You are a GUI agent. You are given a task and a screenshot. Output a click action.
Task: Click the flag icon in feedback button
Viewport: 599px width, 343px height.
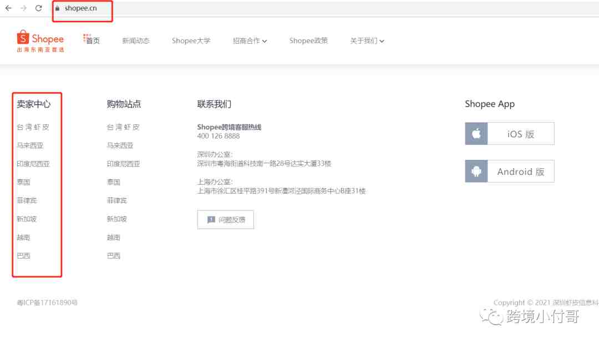(x=211, y=220)
